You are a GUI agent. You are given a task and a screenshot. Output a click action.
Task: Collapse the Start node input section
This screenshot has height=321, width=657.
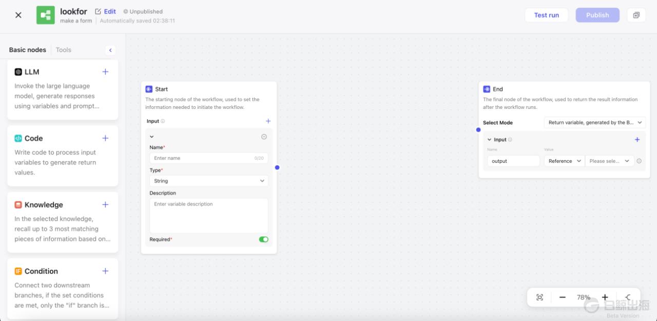pos(152,137)
